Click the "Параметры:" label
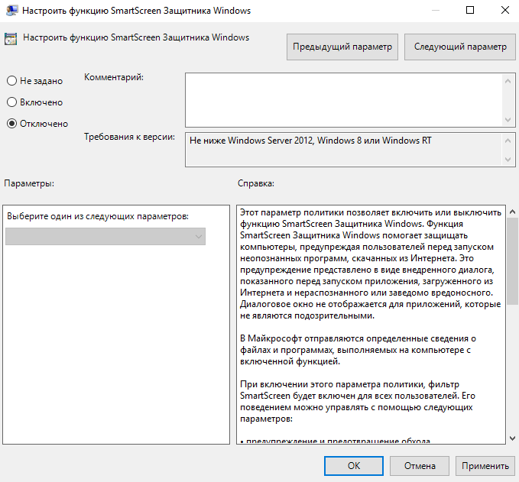Screen dimensions: 519x482 coord(29,183)
